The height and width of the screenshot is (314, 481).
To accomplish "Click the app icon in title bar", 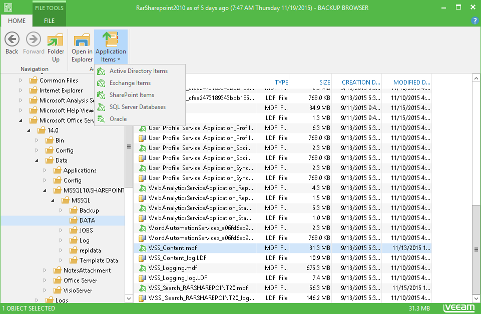I will [x=8, y=7].
